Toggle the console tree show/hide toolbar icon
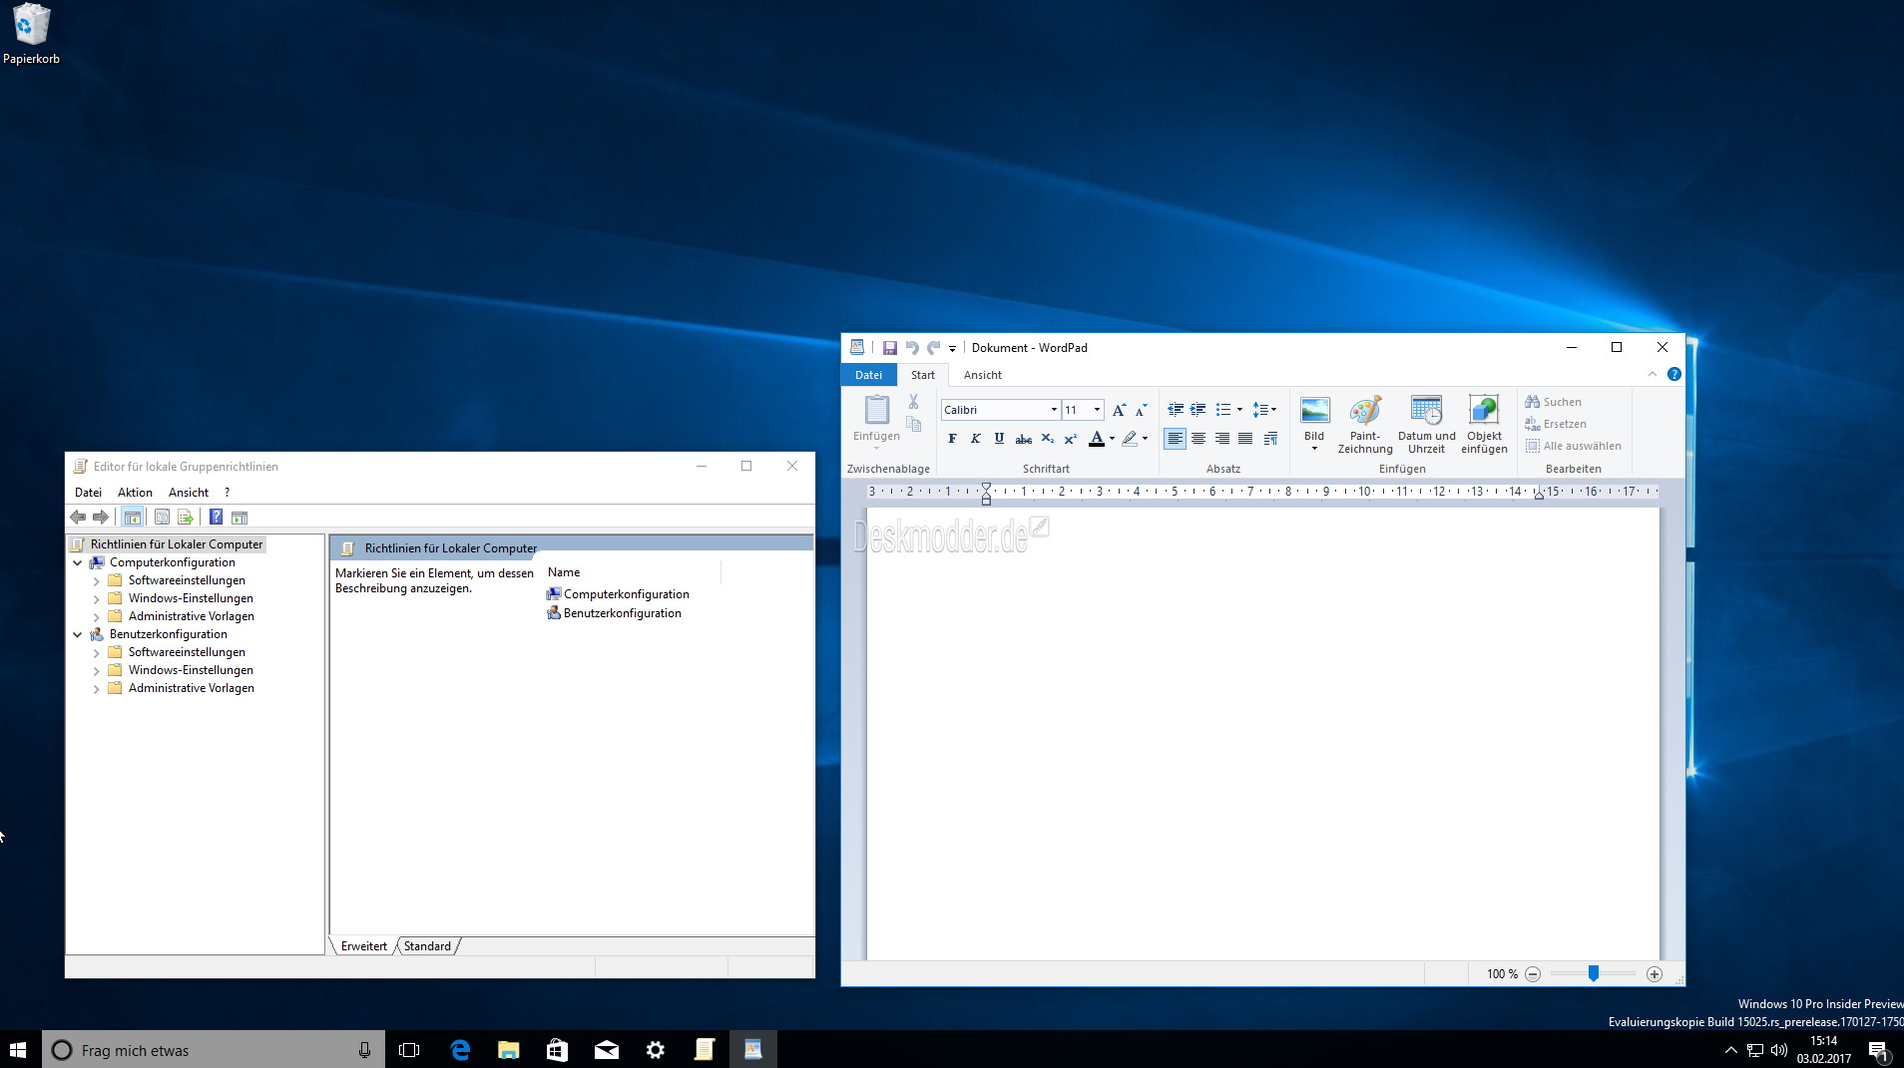Screen dimensions: 1904x1068 (x=132, y=517)
